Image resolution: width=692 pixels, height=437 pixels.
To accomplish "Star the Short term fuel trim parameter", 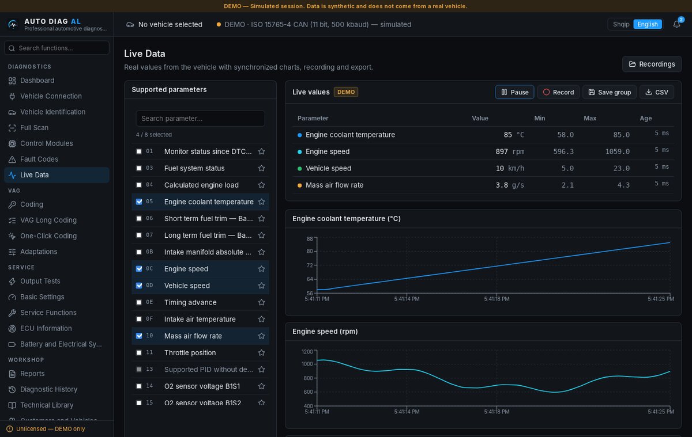I will pyautogui.click(x=261, y=218).
